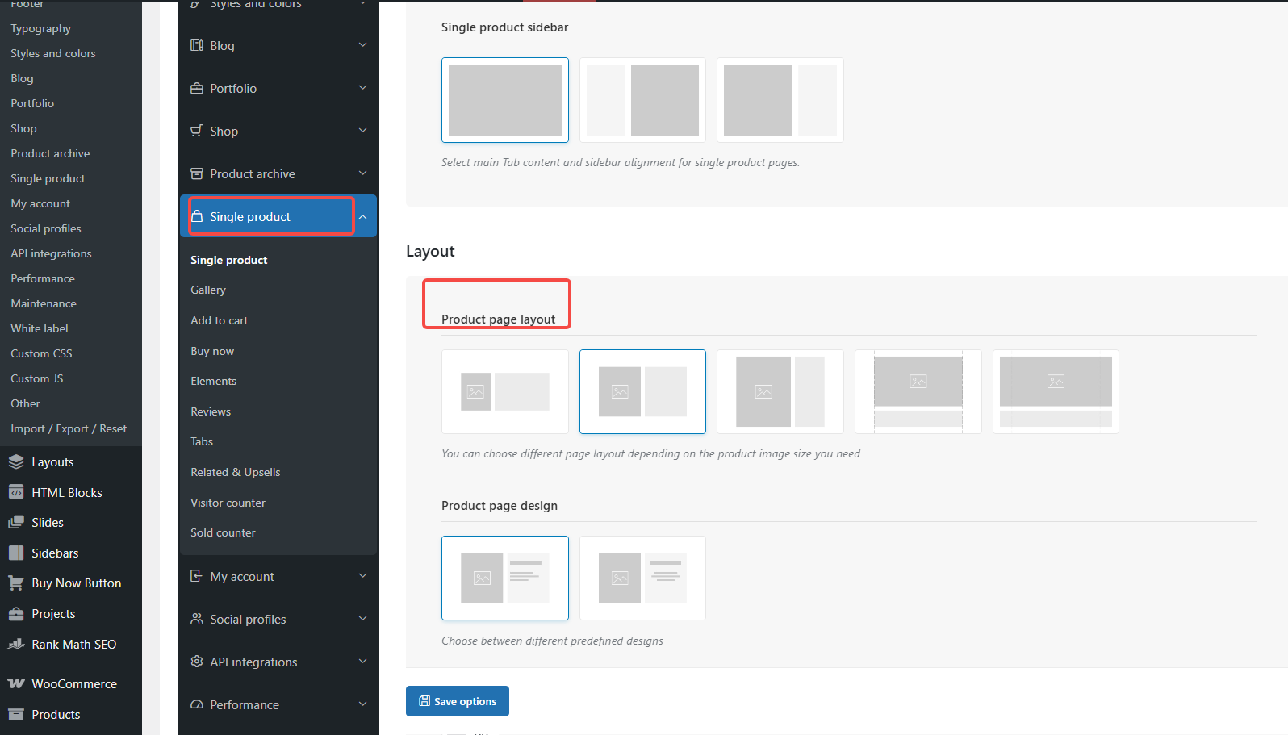The width and height of the screenshot is (1288, 735).
Task: Click the Projects briefcase icon
Action: [16, 614]
